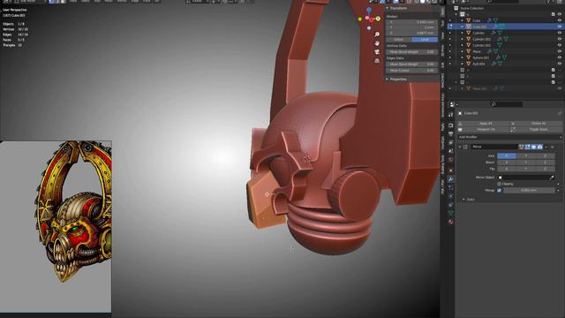Screen dimensions: 565x318
Task: Enable Bisect X toggle
Action: click(x=507, y=163)
